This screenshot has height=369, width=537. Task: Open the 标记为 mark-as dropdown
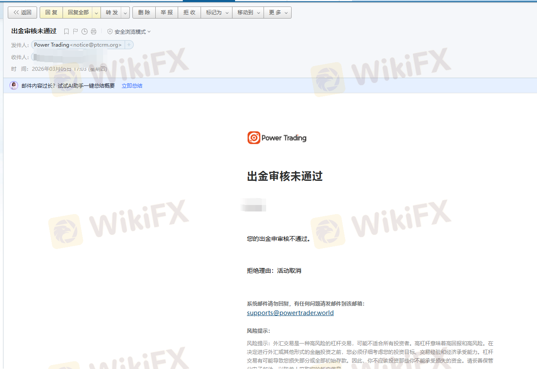(217, 13)
